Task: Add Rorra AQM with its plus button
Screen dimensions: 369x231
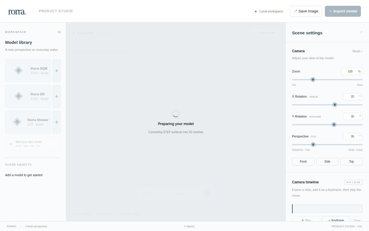Action: point(57,71)
